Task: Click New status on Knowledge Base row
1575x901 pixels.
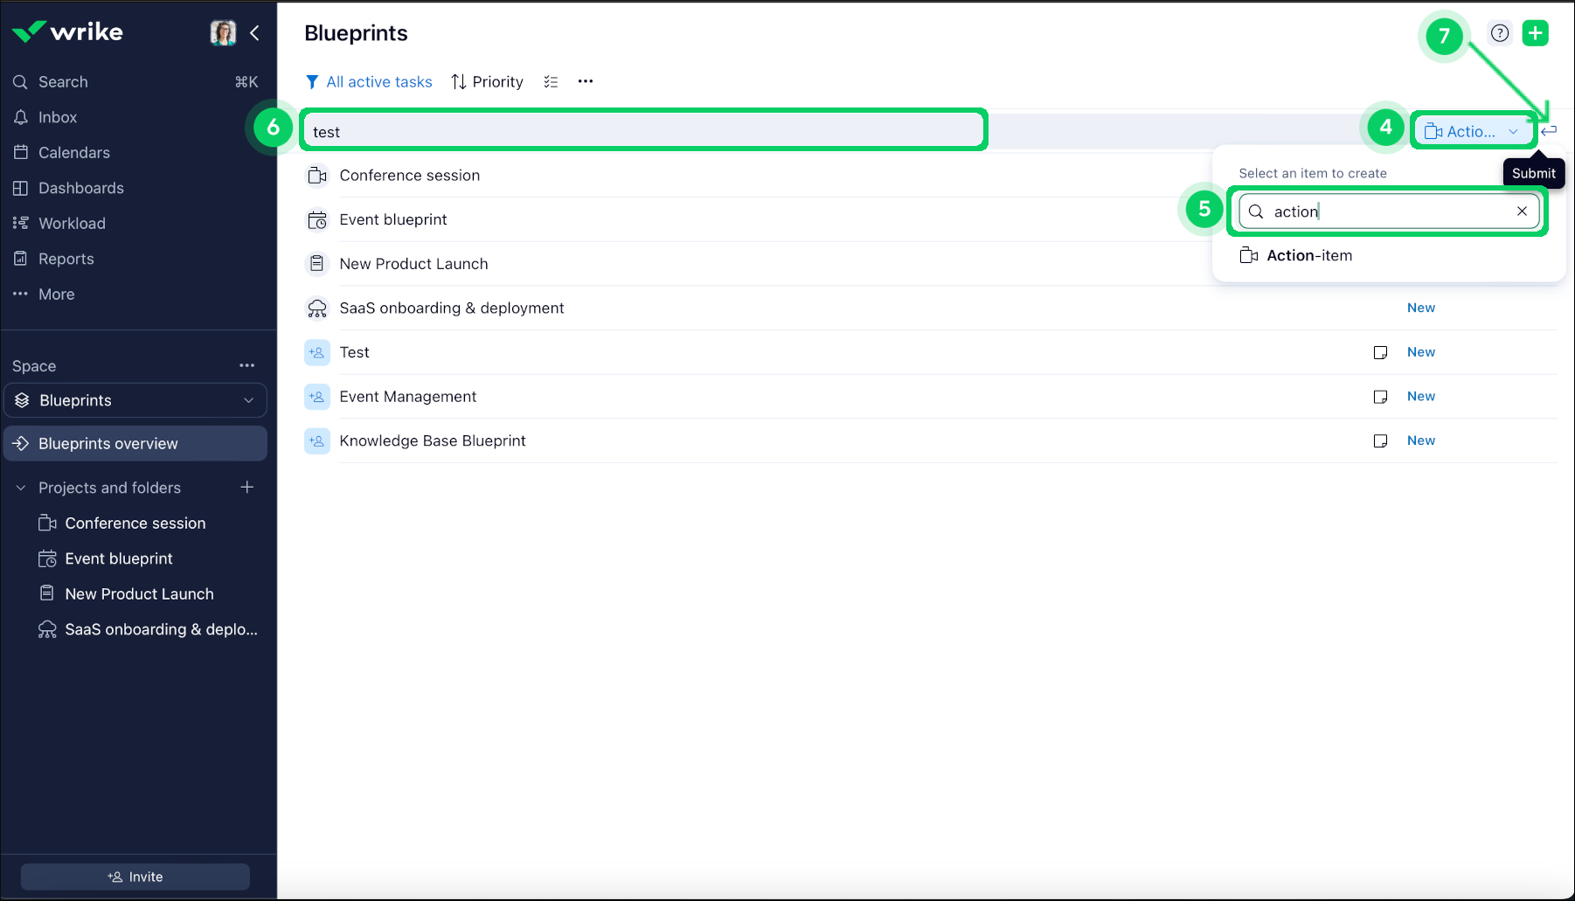Action: coord(1421,440)
